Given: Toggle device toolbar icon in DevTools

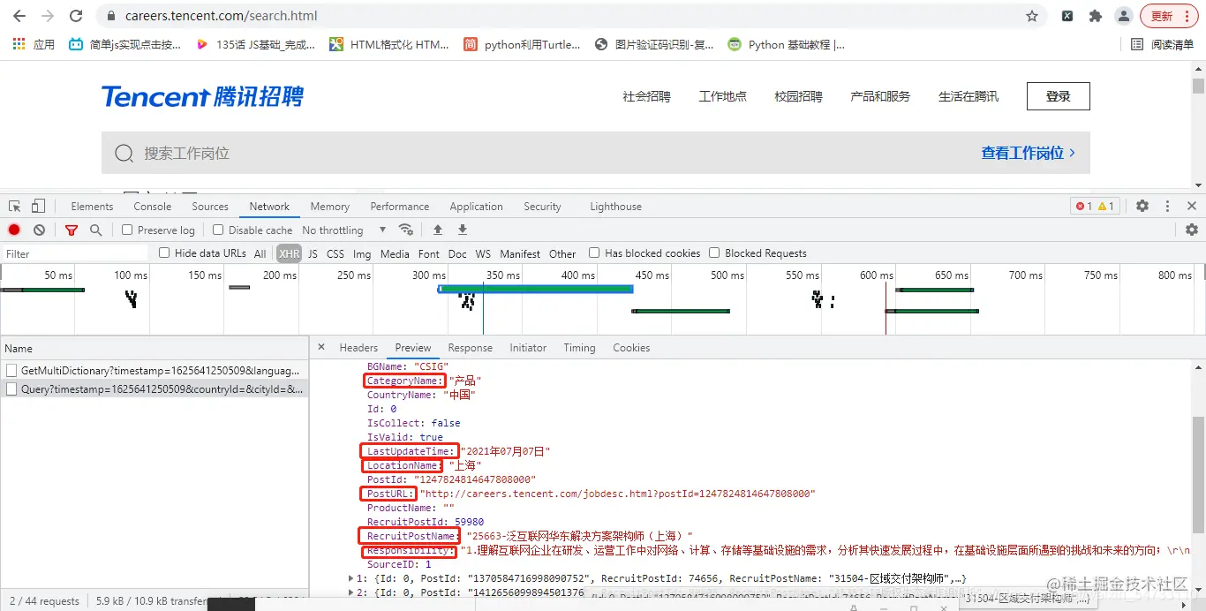Looking at the screenshot, I should click(38, 206).
